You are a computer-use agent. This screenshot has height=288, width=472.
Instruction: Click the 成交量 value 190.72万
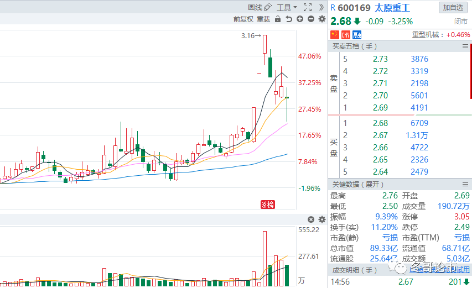pos(453,206)
